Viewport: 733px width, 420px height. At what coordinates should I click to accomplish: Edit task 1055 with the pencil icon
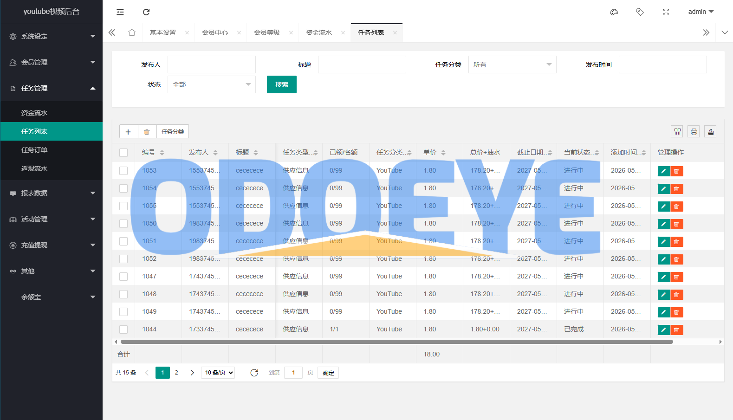click(x=664, y=207)
